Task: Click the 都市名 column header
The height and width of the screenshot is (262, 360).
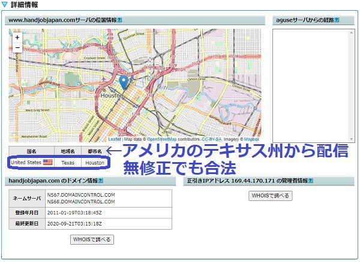Action: [x=95, y=151]
